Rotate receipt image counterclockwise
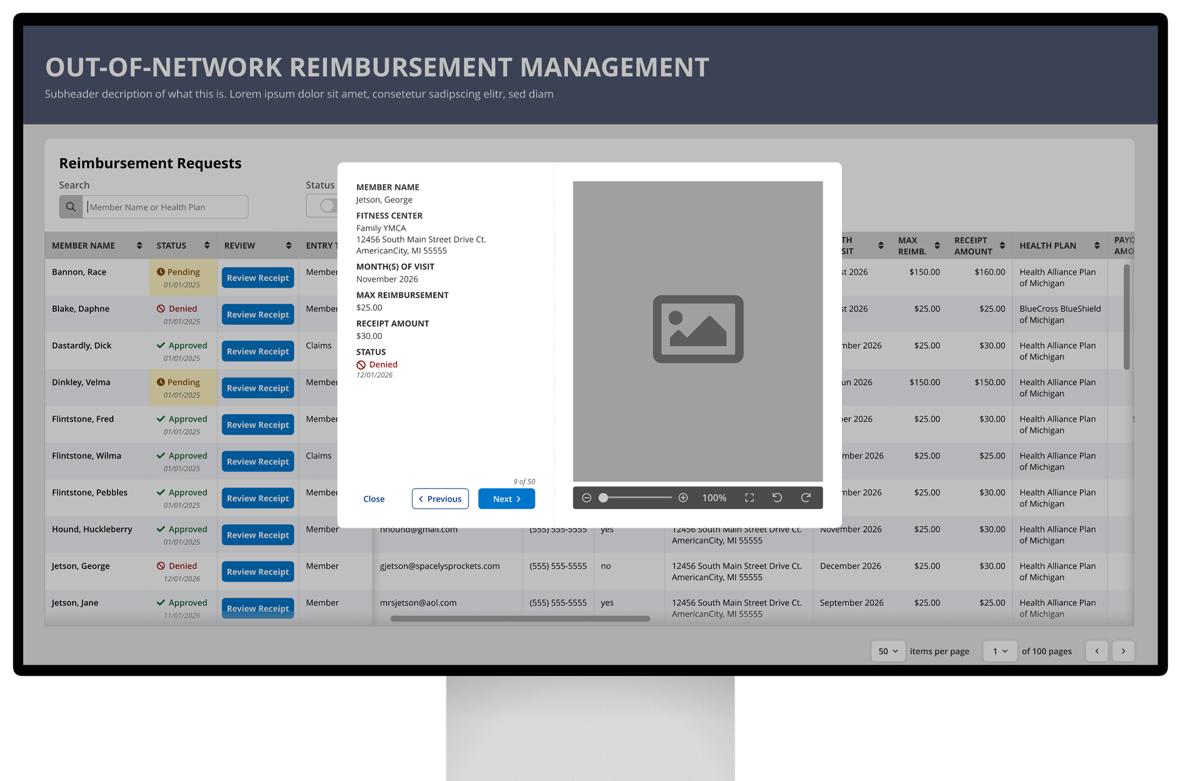The height and width of the screenshot is (781, 1181). click(777, 498)
